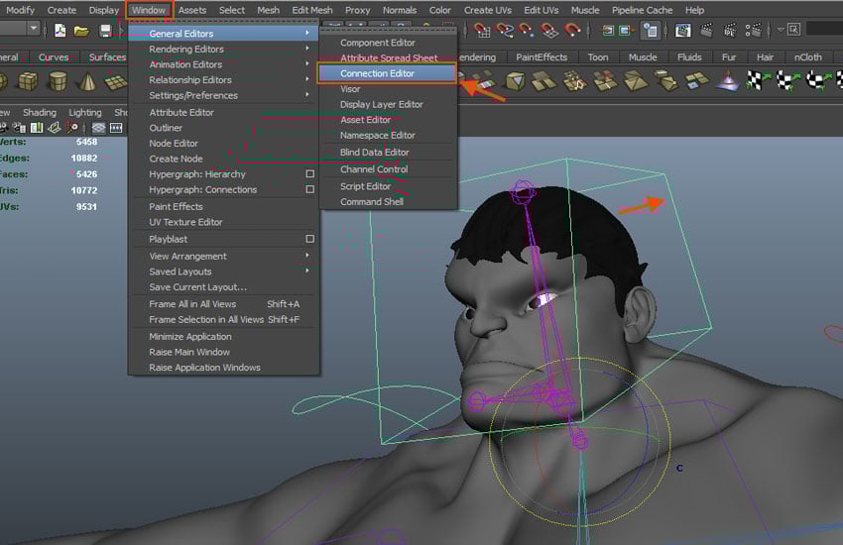
Task: Click the Open Scene folder icon
Action: pos(81,30)
